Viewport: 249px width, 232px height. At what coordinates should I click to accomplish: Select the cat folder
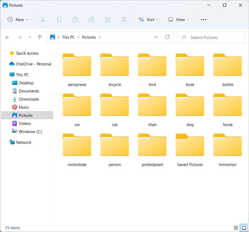pyautogui.click(x=115, y=110)
